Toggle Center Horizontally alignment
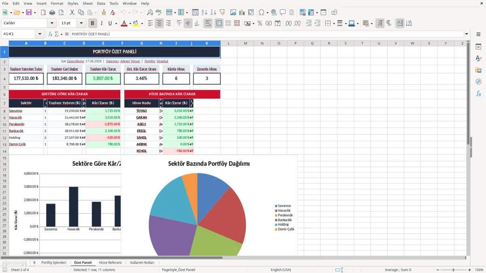 pos(160,23)
